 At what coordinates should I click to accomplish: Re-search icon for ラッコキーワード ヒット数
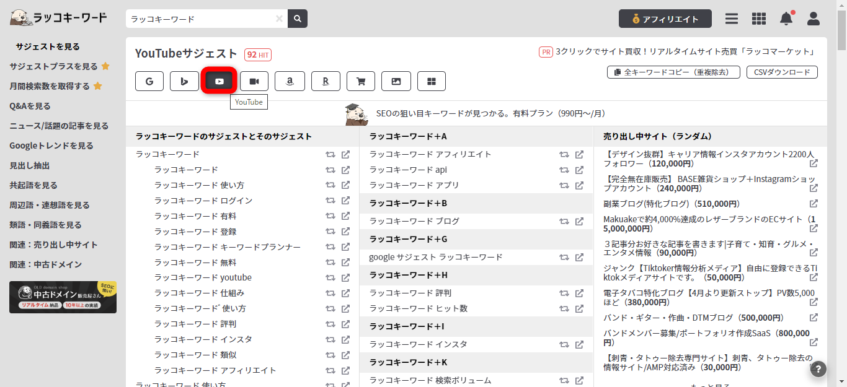564,308
